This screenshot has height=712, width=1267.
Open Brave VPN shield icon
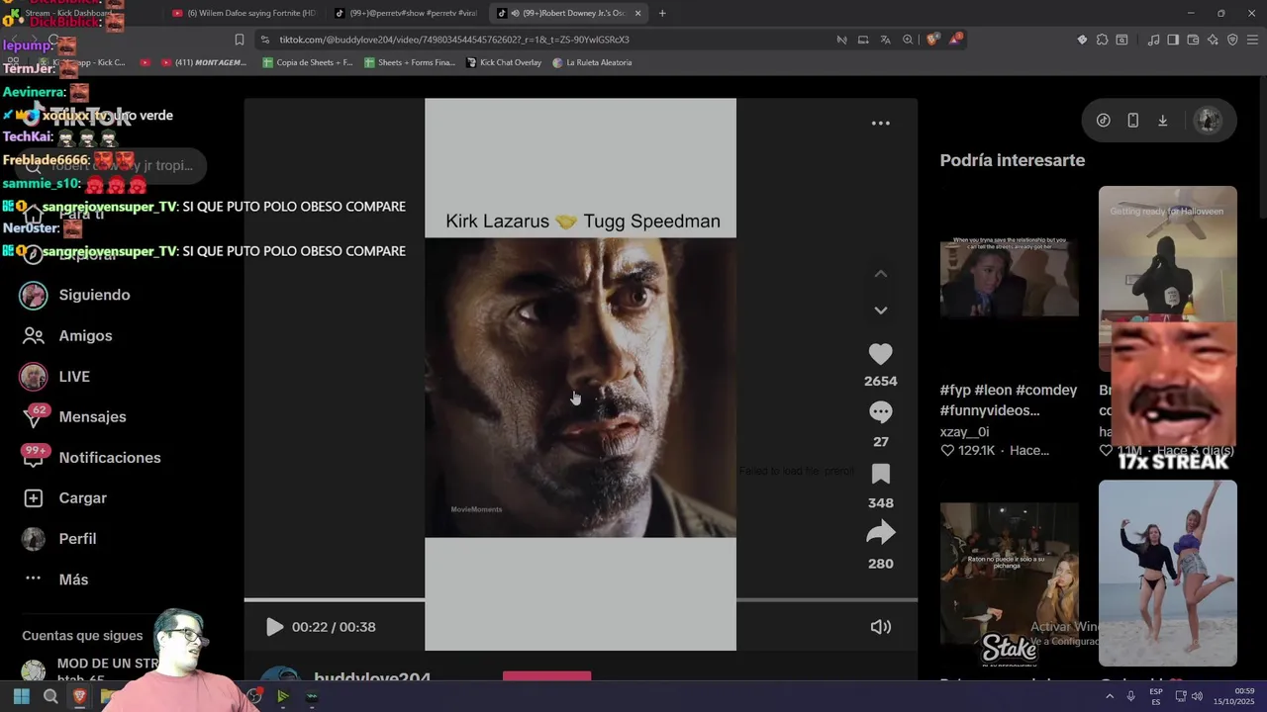pyautogui.click(x=1232, y=40)
